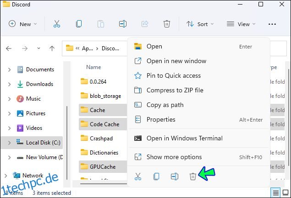Click the Disco... breadcrumb in the address bar
Screen dimensions: 291x198
click(110, 48)
